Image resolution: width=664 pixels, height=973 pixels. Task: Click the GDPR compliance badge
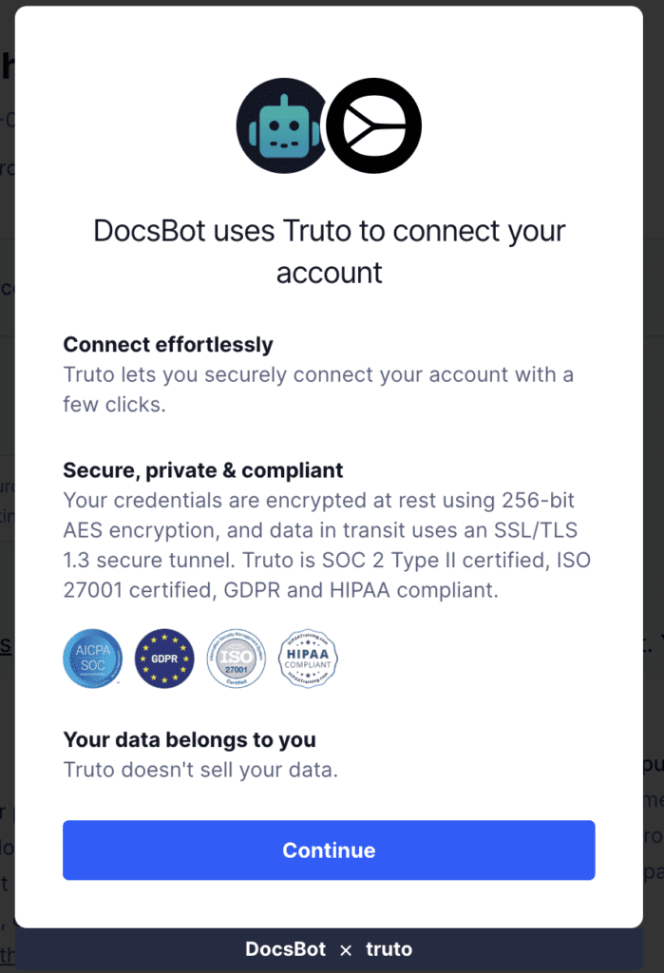point(164,658)
